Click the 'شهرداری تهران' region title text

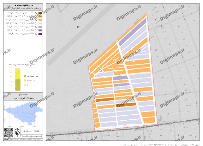point(23,98)
